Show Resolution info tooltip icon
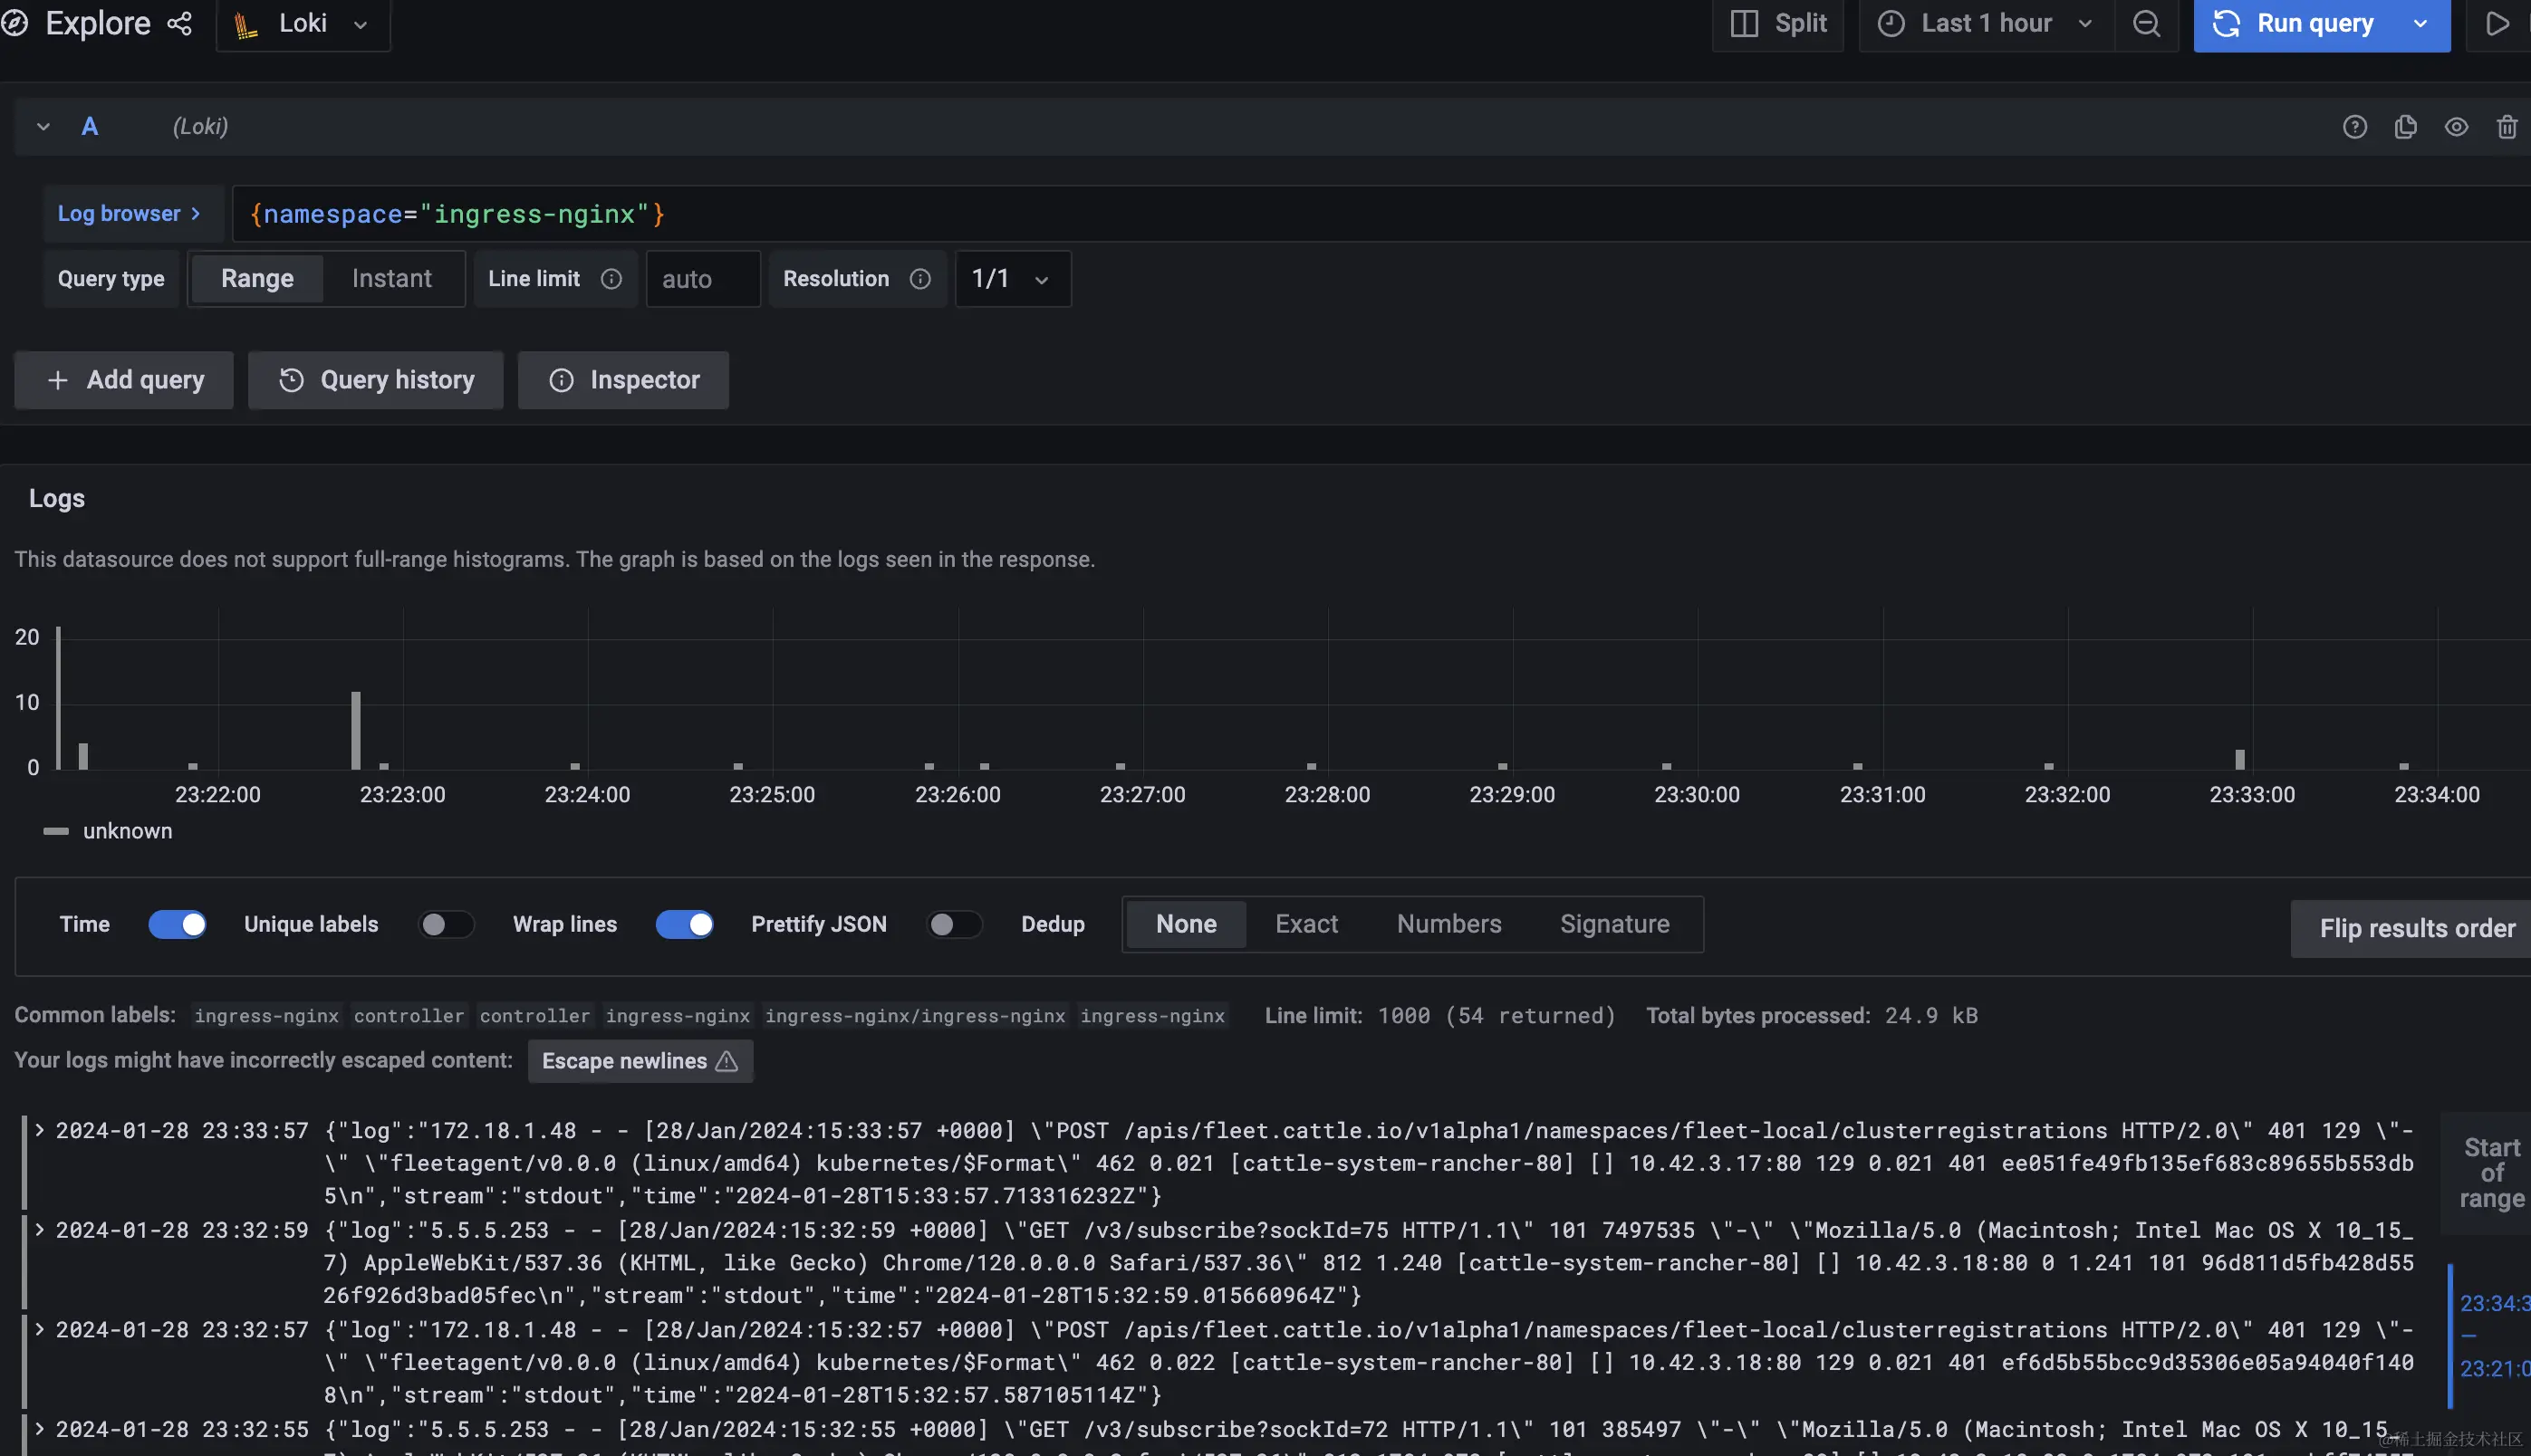Viewport: 2531px width, 1456px height. click(920, 279)
